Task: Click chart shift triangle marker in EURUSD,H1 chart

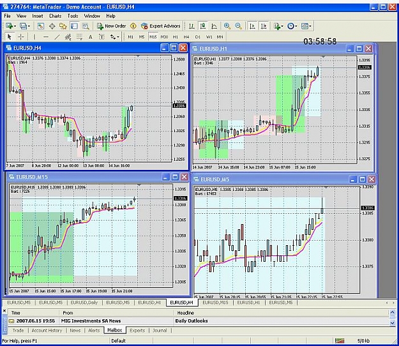Action: point(323,57)
